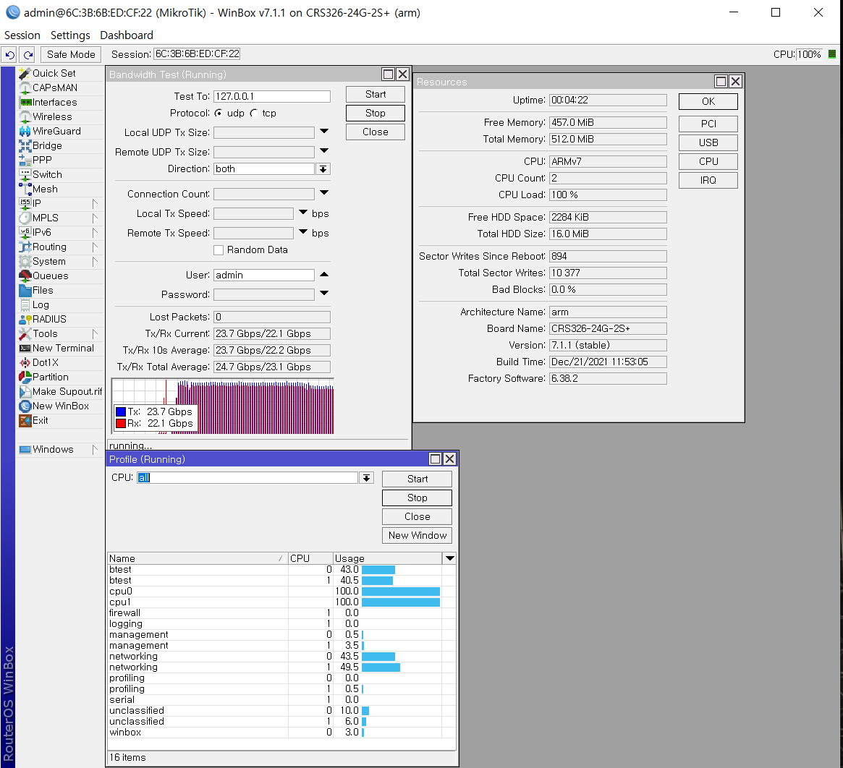Click OK in the Resources window

708,101
